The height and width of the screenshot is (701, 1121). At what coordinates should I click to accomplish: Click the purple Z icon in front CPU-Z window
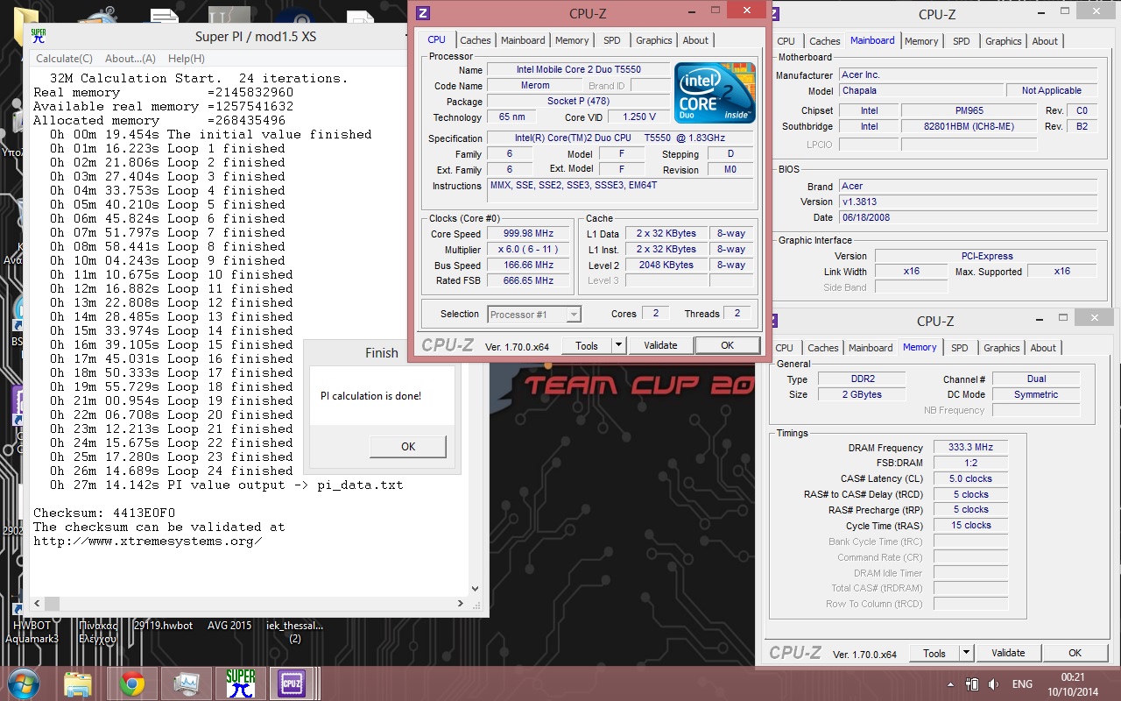tap(423, 12)
